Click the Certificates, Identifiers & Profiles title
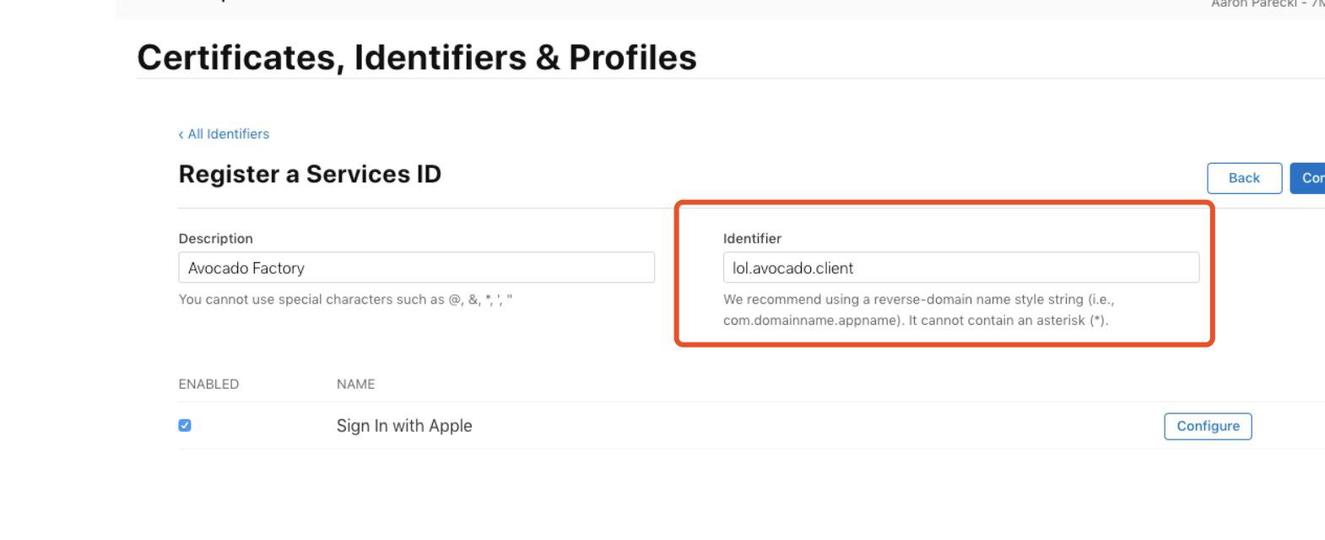1325x540 pixels. 416,57
